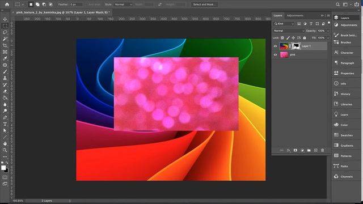Select the Spot Healing Brush tool
This screenshot has width=363, height=204.
[5, 65]
